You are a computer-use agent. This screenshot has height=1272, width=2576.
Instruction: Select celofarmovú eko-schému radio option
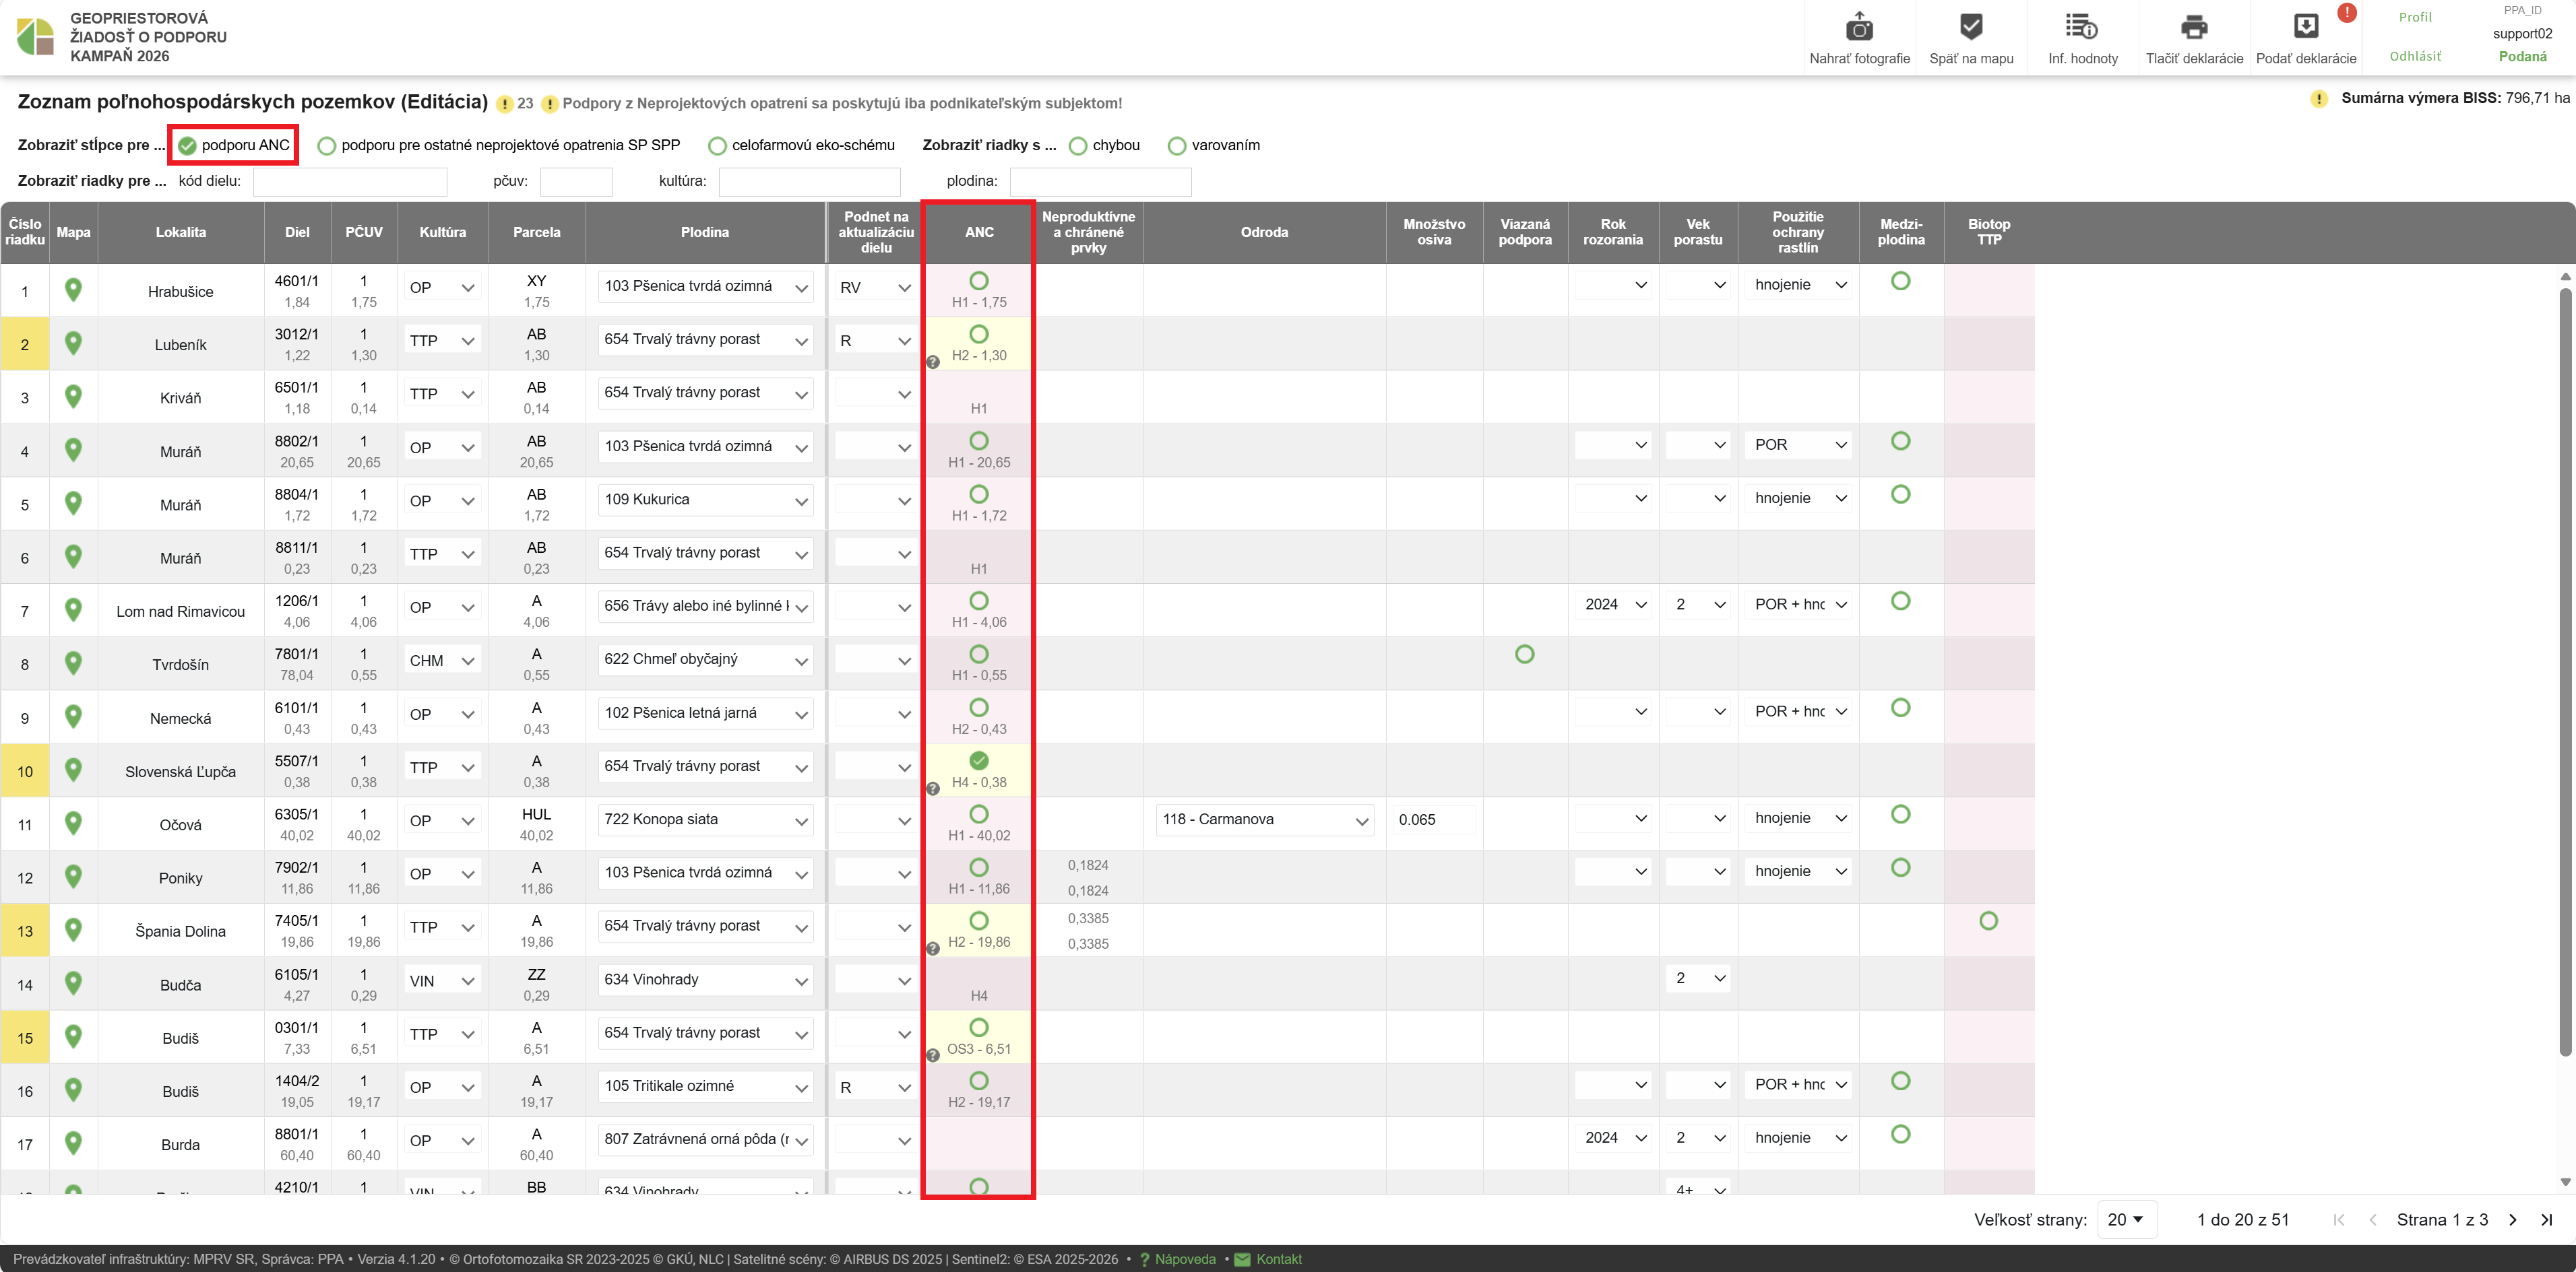pyautogui.click(x=717, y=146)
